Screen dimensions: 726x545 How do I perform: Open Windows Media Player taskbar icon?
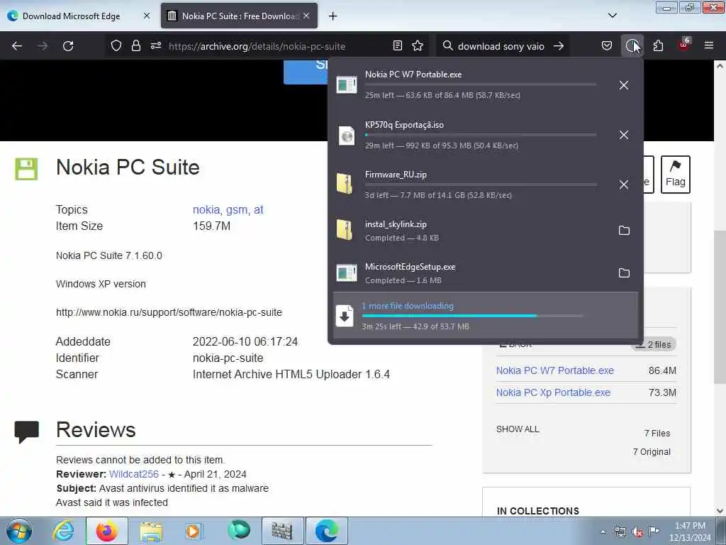[x=194, y=531]
